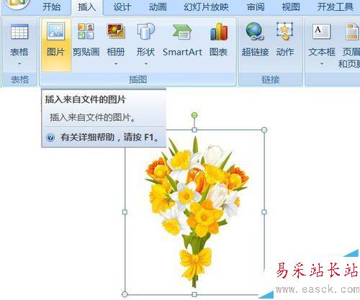Click the bottom-left corner handle of picture
The image size is (360, 300).
[125, 294]
